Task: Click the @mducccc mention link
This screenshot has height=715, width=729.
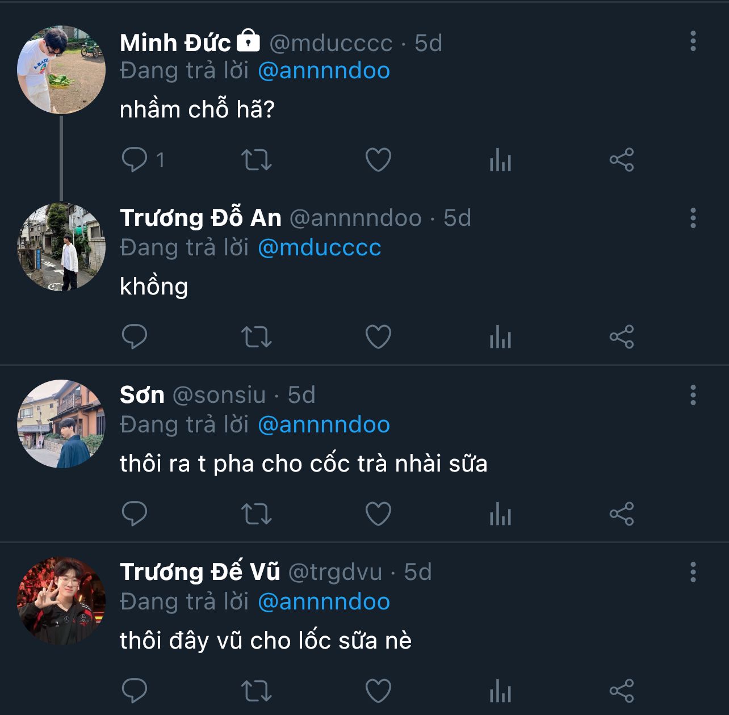Action: (320, 248)
